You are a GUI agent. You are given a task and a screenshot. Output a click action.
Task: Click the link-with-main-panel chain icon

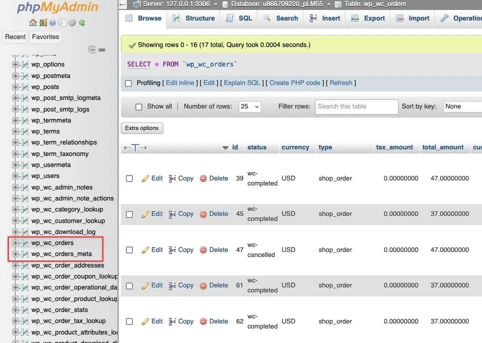click(102, 50)
